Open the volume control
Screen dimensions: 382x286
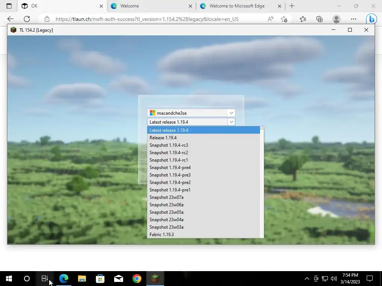coord(334,279)
